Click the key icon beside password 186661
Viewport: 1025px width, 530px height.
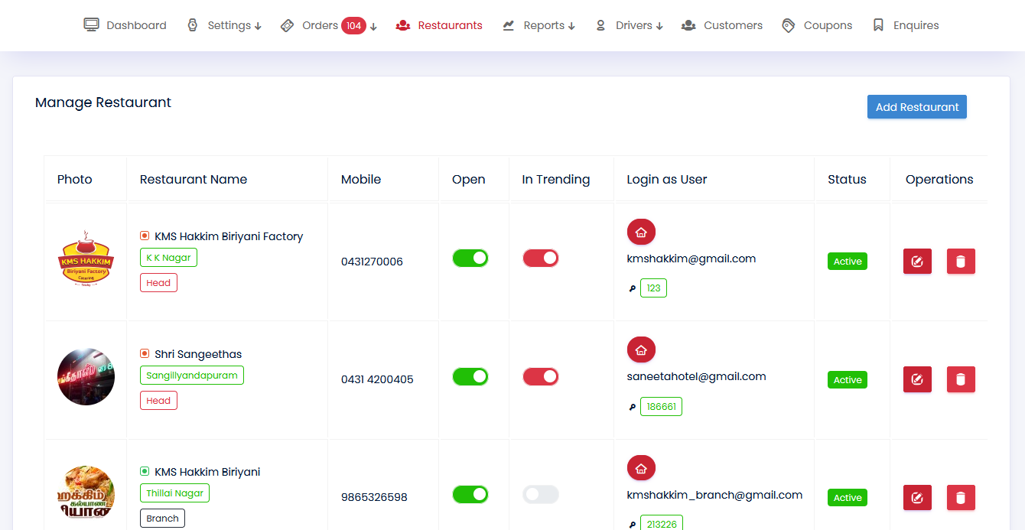point(633,407)
